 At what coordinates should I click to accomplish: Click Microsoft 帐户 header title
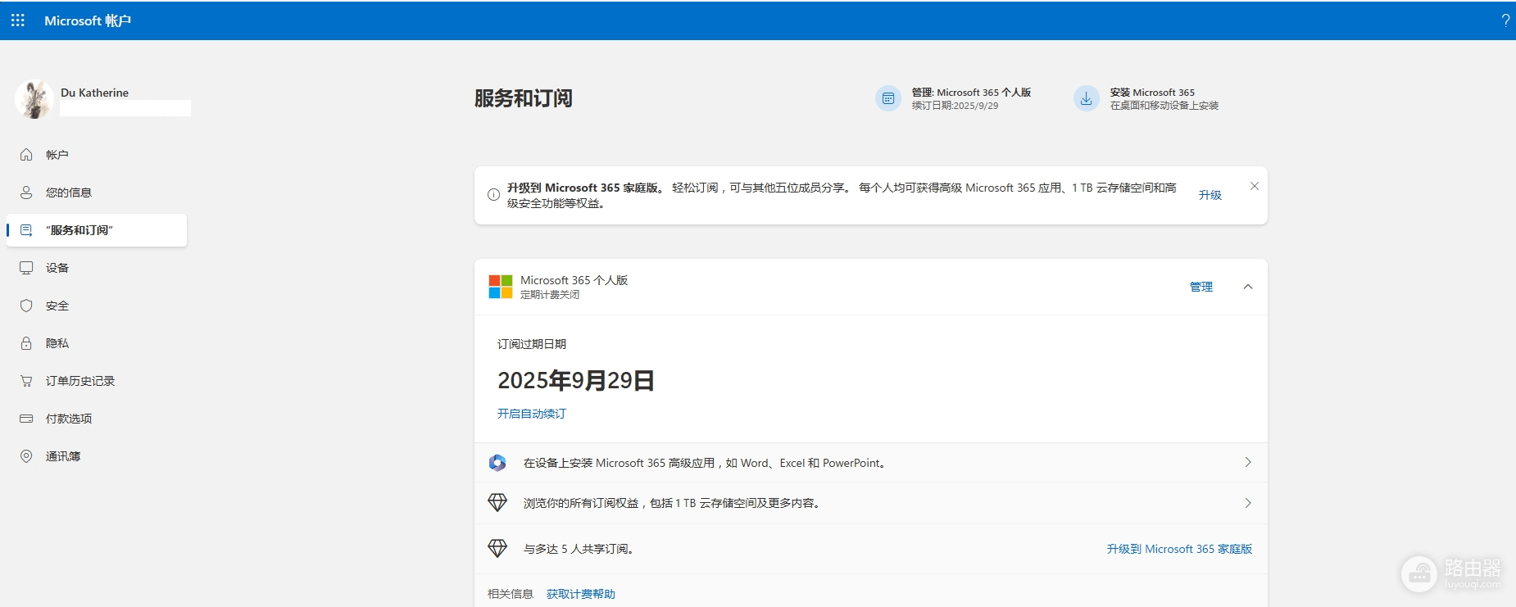88,20
